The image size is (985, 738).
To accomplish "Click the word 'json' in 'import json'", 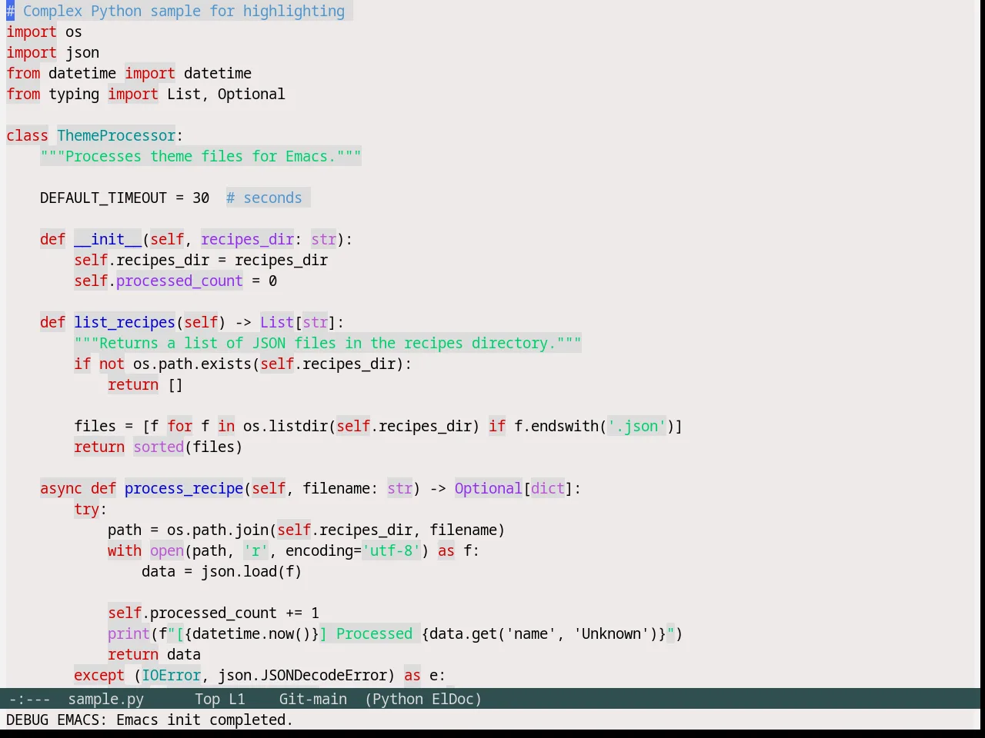I will (x=82, y=52).
